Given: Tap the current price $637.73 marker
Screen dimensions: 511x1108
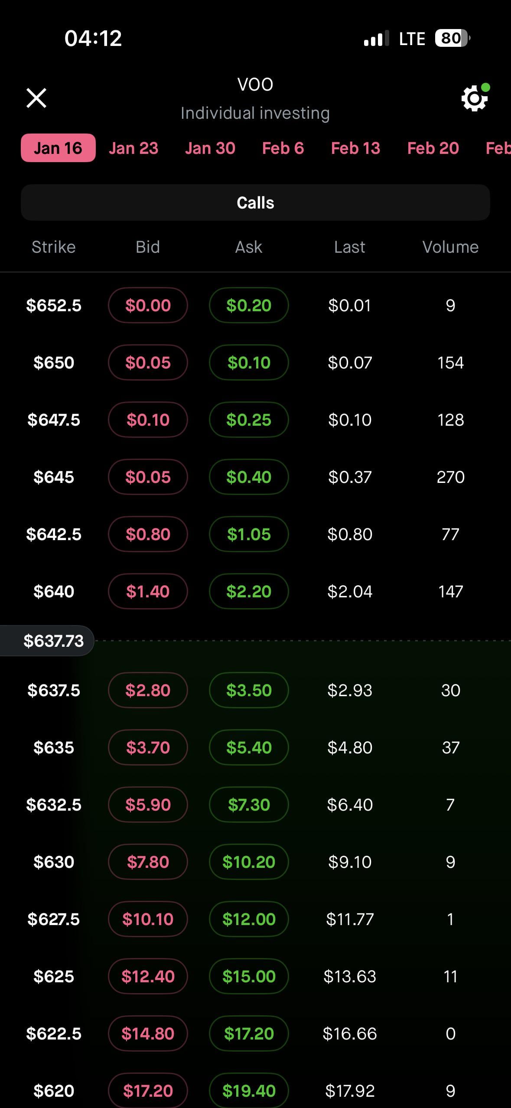Looking at the screenshot, I should [x=53, y=641].
